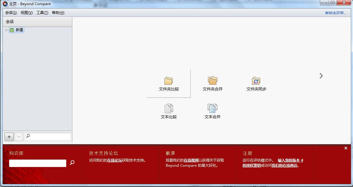
Task: Show next page of session types arrow
Action: tap(321, 76)
